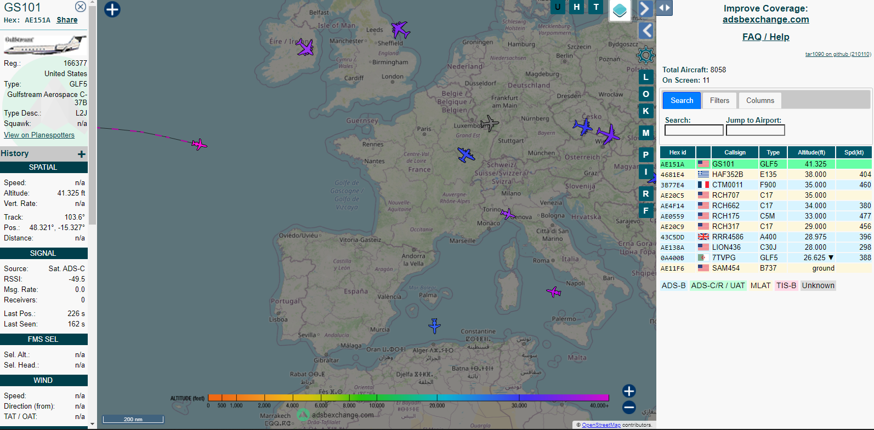Open the OpenStreetMap contributors link
Viewport: 874px width, 430px height.
(601, 425)
